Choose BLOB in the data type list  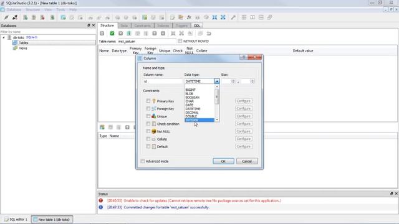tap(199, 93)
